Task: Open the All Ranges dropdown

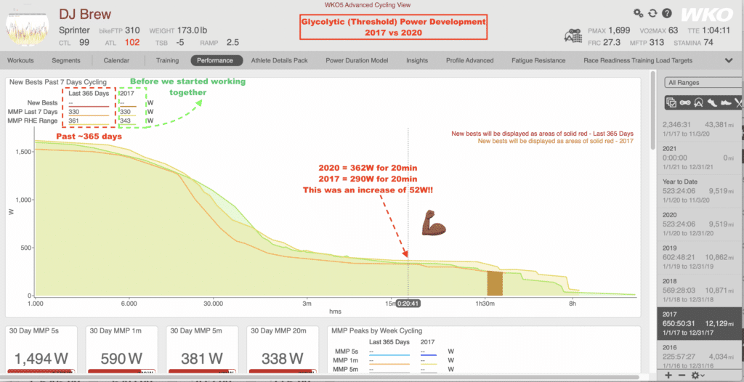Action: 703,83
